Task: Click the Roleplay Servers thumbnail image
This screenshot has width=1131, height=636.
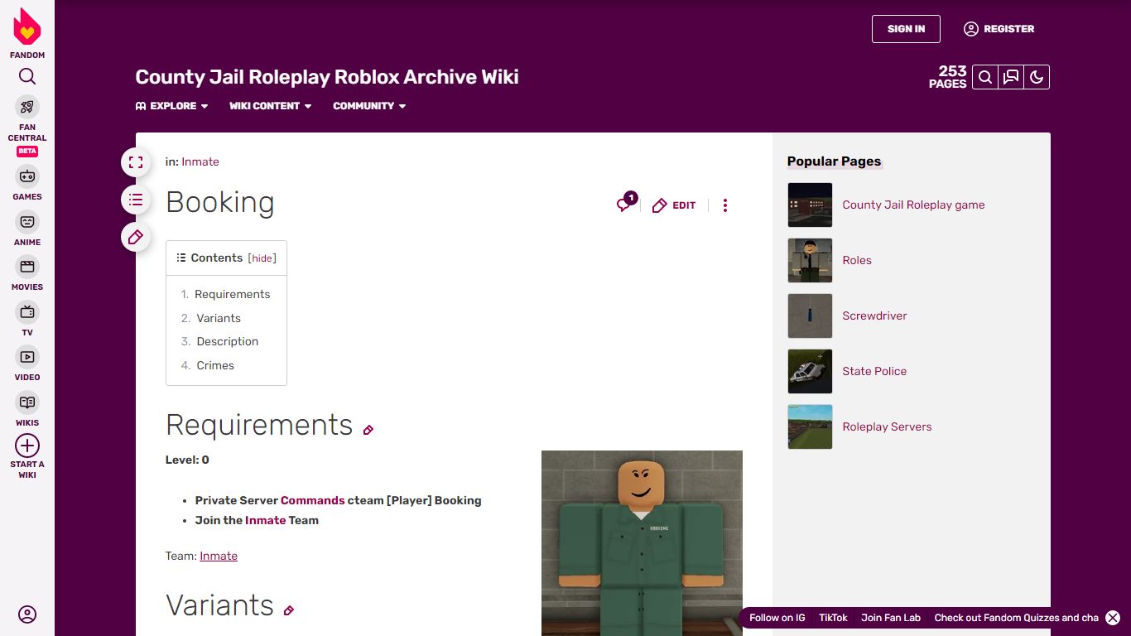Action: click(x=810, y=426)
